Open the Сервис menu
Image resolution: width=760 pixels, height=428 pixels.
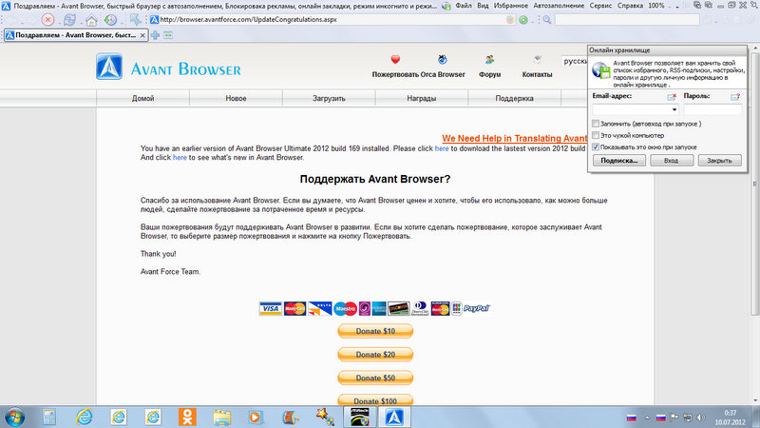pos(600,6)
